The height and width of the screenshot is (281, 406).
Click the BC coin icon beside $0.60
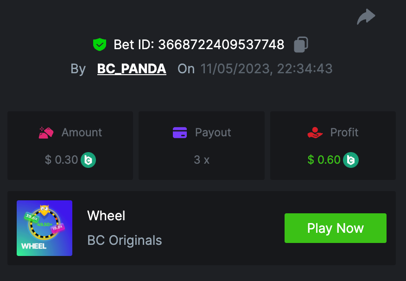tap(351, 160)
